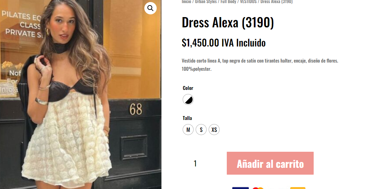This screenshot has height=189, width=379.
Task: Click the Dress Alexa product photo
Action: pyautogui.click(x=80, y=94)
